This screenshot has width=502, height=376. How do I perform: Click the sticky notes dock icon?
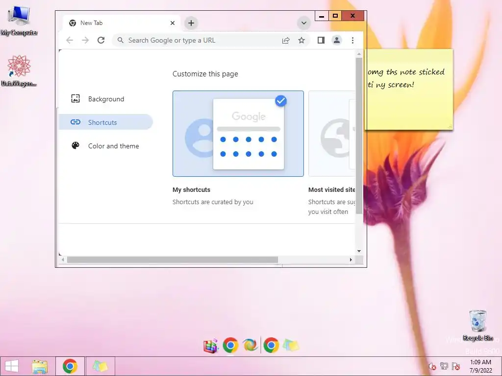pos(291,346)
